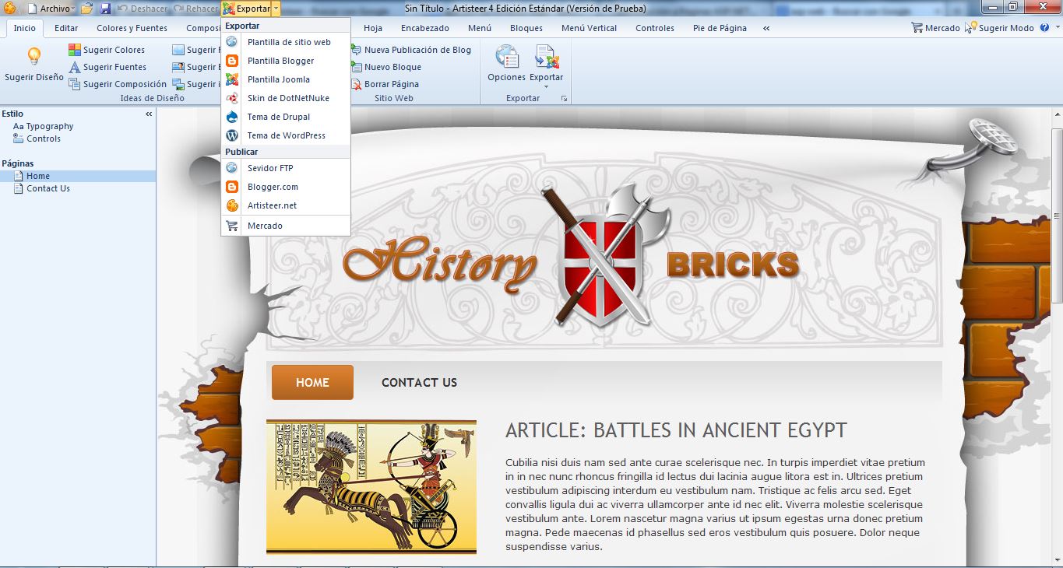The height and width of the screenshot is (568, 1063).
Task: Collapse the left panel with double chevron
Action: point(149,114)
